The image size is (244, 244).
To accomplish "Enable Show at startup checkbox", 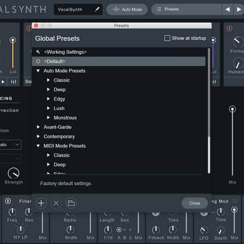I will (x=167, y=38).
